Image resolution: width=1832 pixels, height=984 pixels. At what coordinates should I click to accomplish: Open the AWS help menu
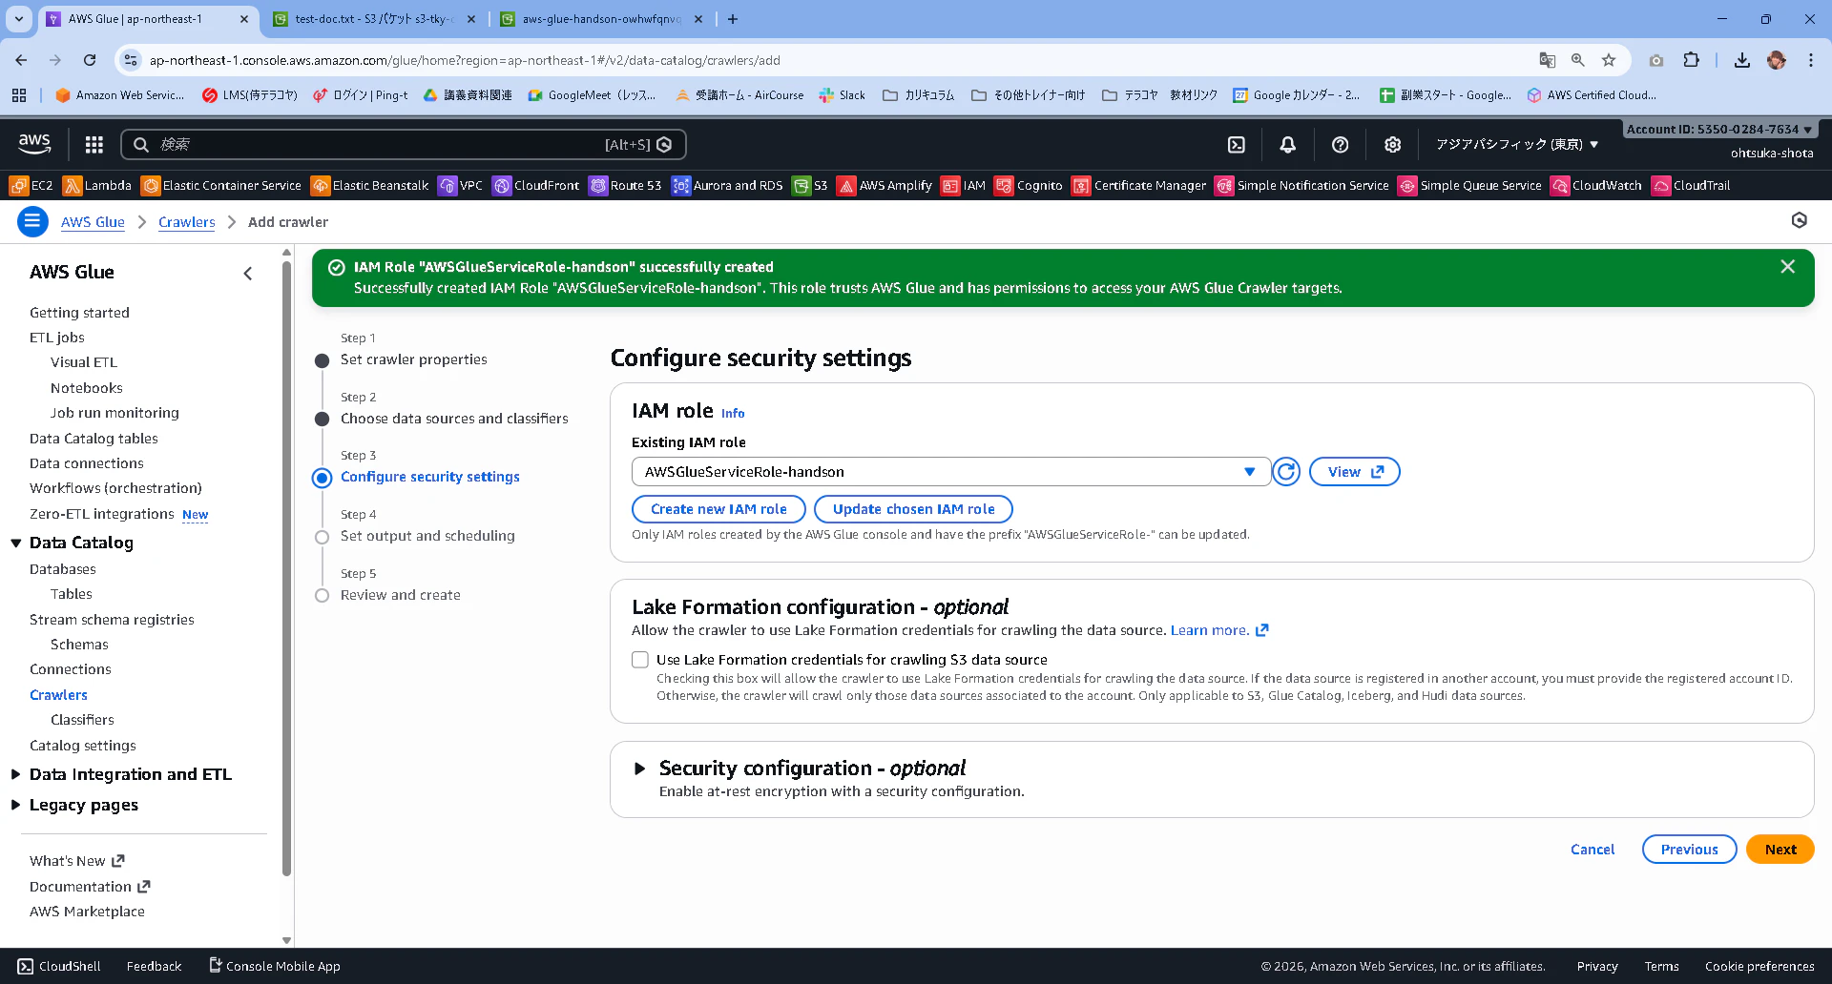click(x=1341, y=145)
